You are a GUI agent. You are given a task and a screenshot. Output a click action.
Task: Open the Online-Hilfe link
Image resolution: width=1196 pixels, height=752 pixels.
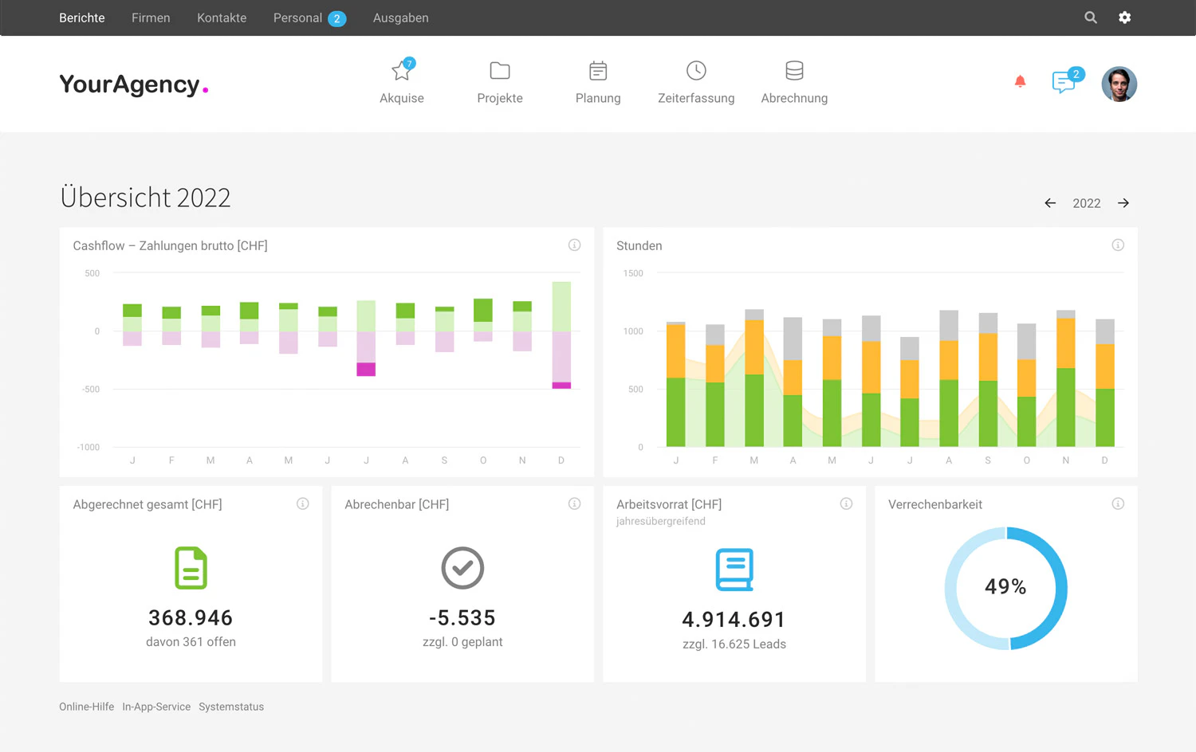86,707
